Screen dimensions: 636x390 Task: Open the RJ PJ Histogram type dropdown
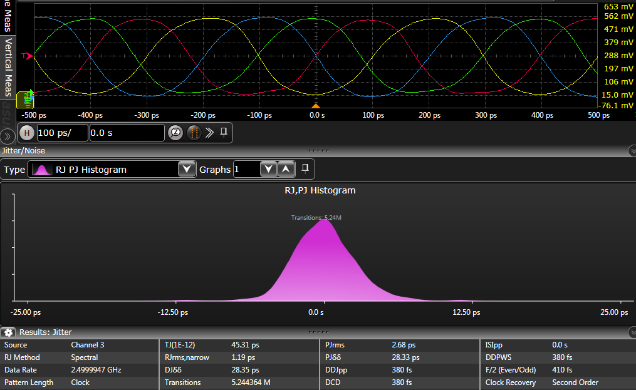click(x=186, y=170)
